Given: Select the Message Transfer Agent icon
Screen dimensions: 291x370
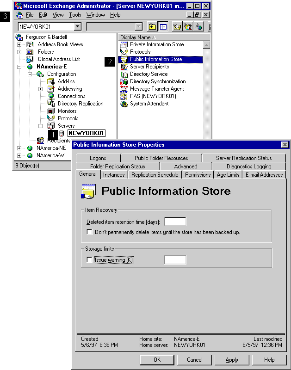Looking at the screenshot, I should click(124, 89).
